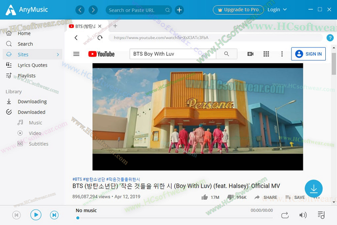Click the #방탄소년단 hashtag link
Viewport: 337px width, 225px height.
tap(94, 179)
